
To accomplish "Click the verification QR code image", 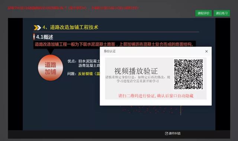I will click(188, 74).
